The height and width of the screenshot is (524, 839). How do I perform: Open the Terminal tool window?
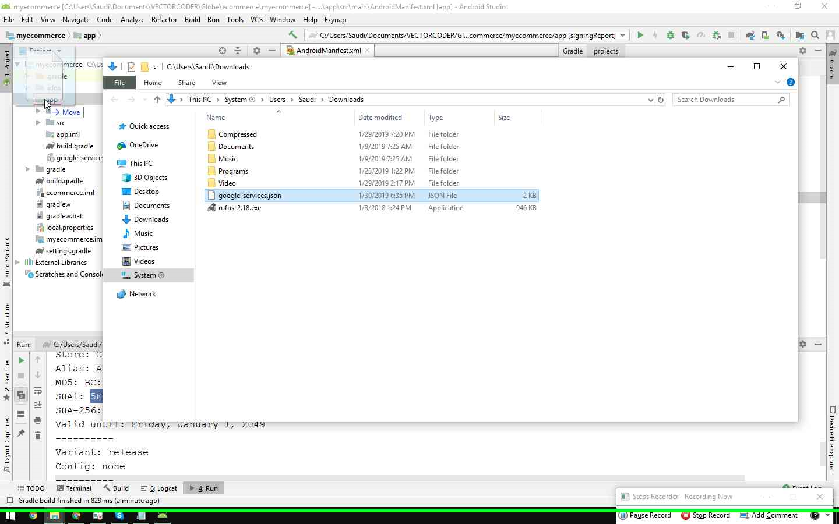click(x=74, y=488)
